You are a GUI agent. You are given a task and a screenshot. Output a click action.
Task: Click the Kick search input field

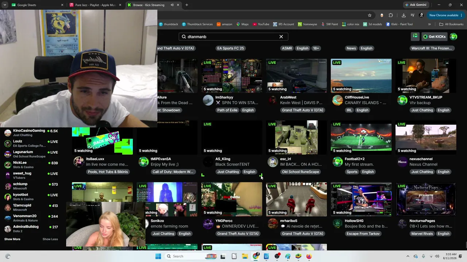[233, 37]
